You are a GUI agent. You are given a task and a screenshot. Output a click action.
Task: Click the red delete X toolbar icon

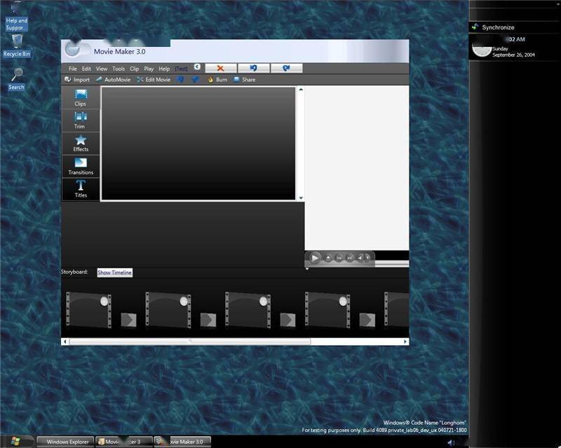[219, 68]
